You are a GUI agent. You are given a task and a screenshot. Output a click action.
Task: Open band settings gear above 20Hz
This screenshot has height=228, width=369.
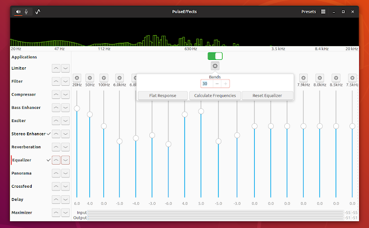coord(77,78)
